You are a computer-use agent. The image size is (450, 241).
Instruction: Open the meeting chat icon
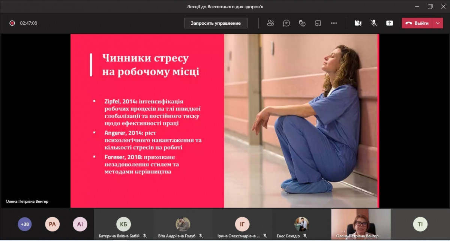[286, 23]
